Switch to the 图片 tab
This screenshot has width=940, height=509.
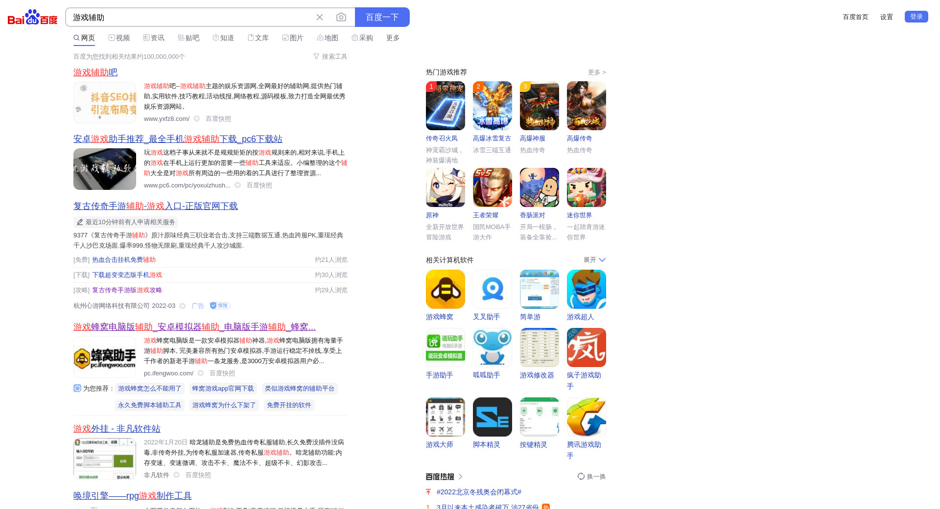pos(293,38)
